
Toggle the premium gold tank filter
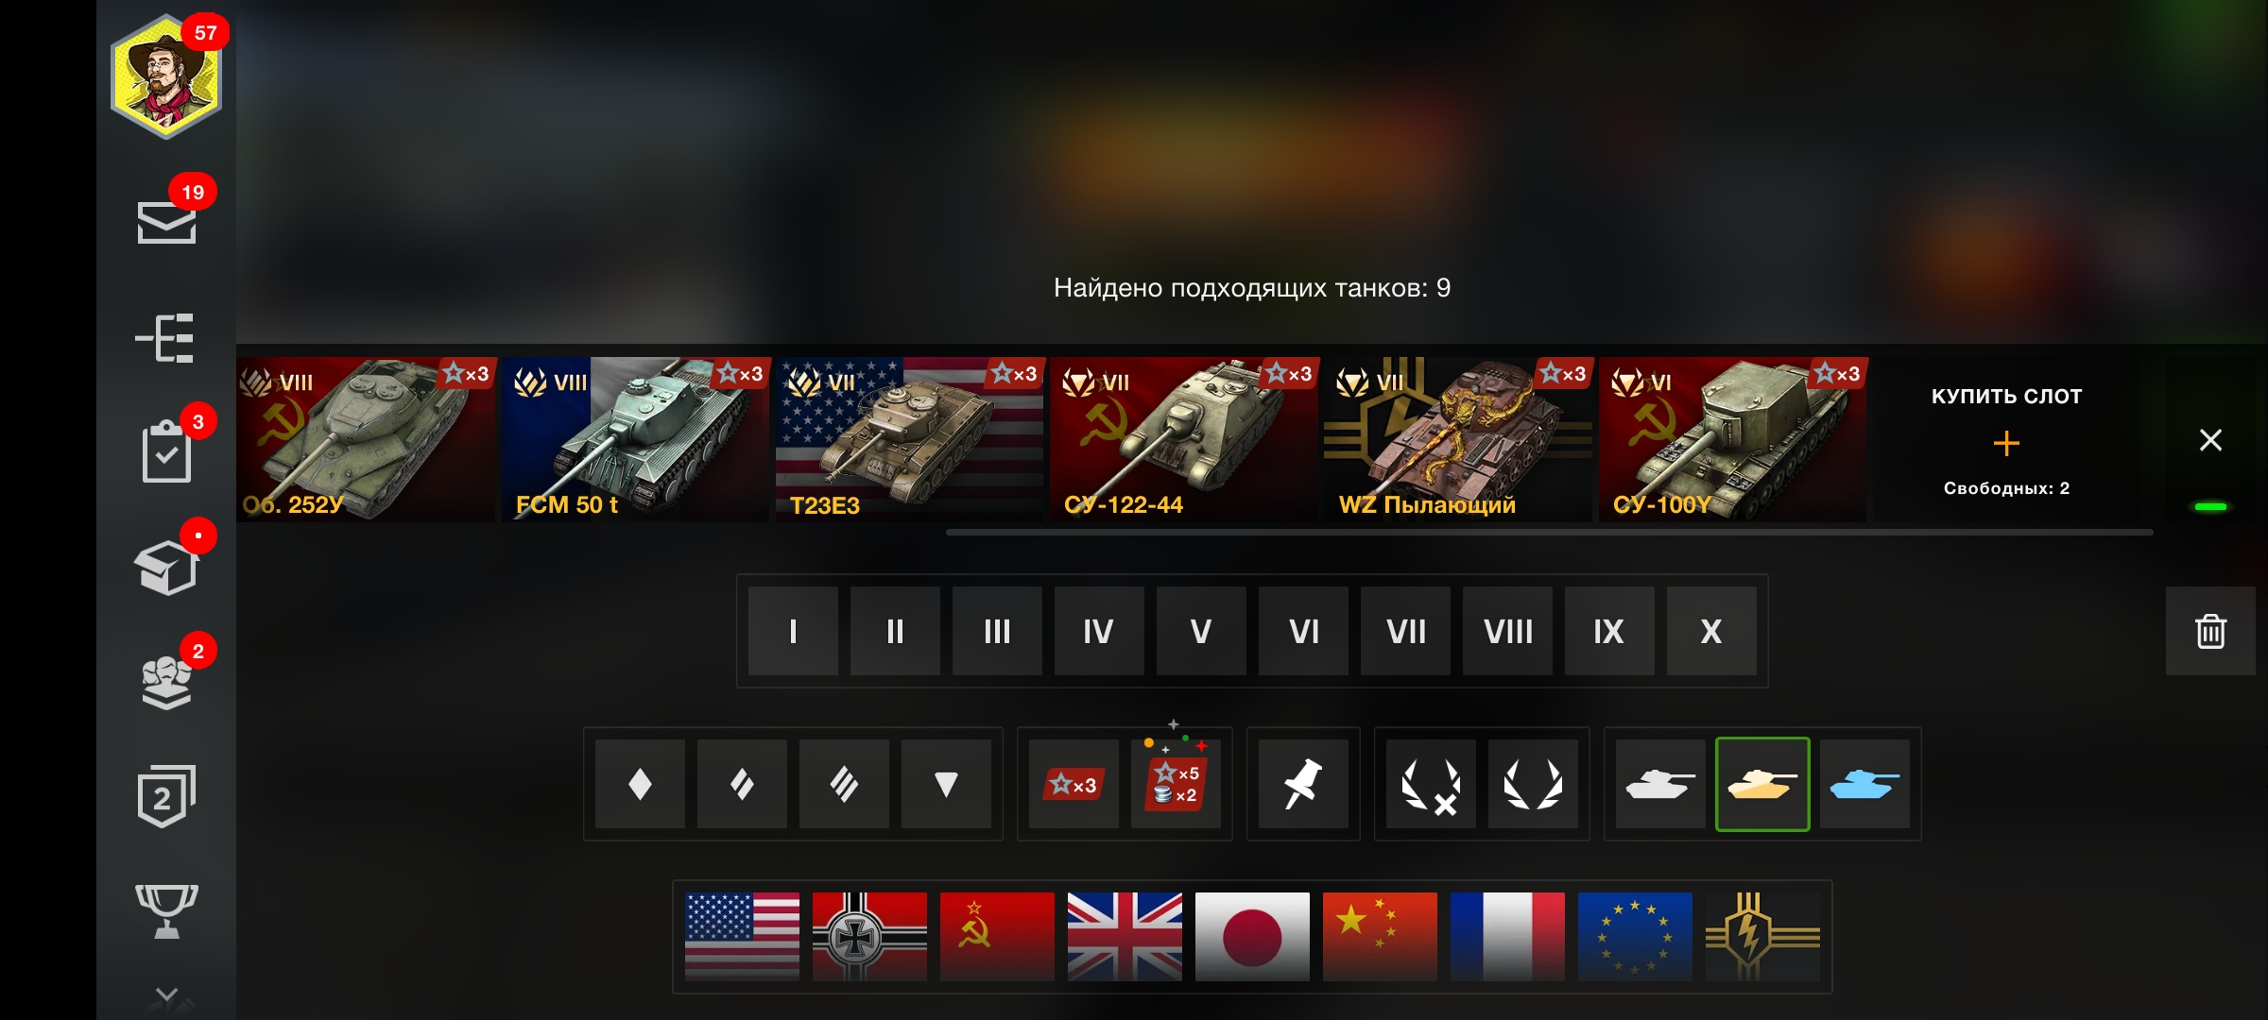coord(1762,784)
